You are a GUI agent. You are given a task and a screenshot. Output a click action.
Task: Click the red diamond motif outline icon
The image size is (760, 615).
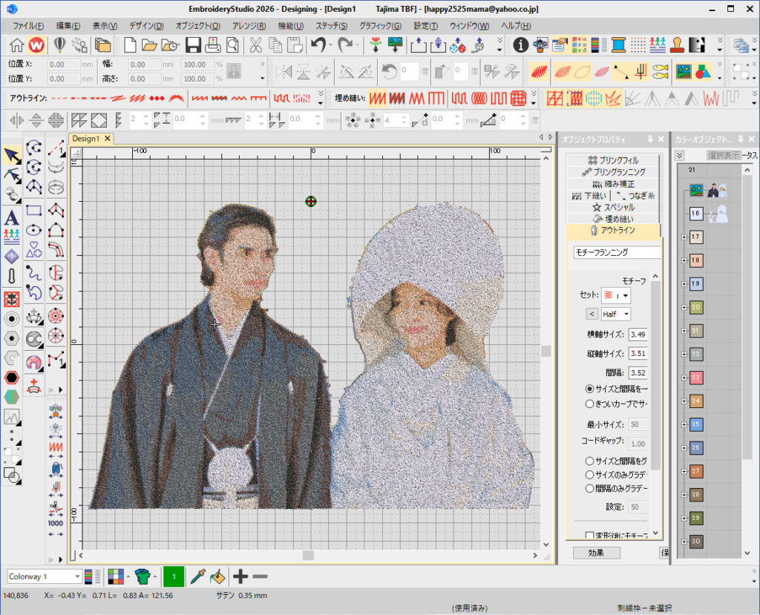[x=157, y=99]
